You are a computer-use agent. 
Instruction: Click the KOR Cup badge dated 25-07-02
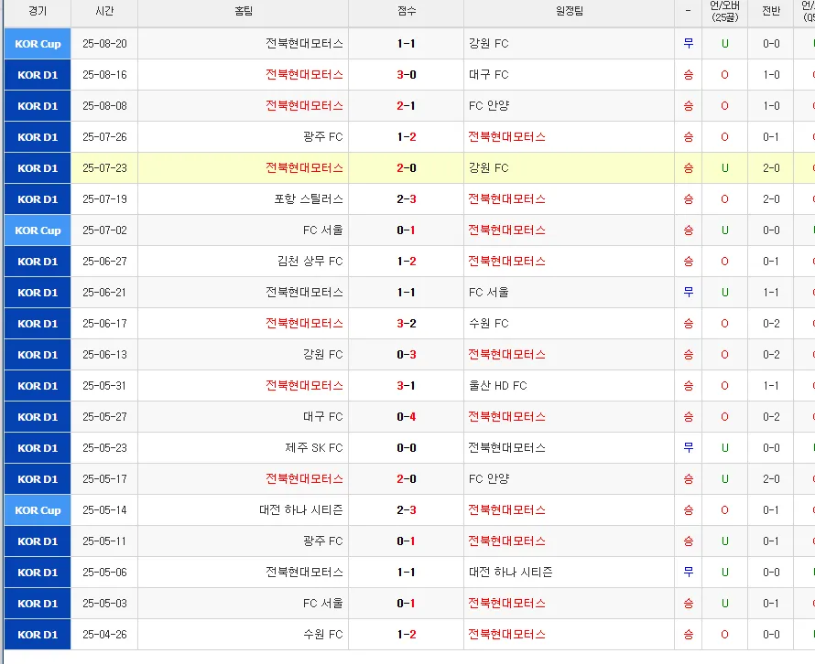coord(38,230)
